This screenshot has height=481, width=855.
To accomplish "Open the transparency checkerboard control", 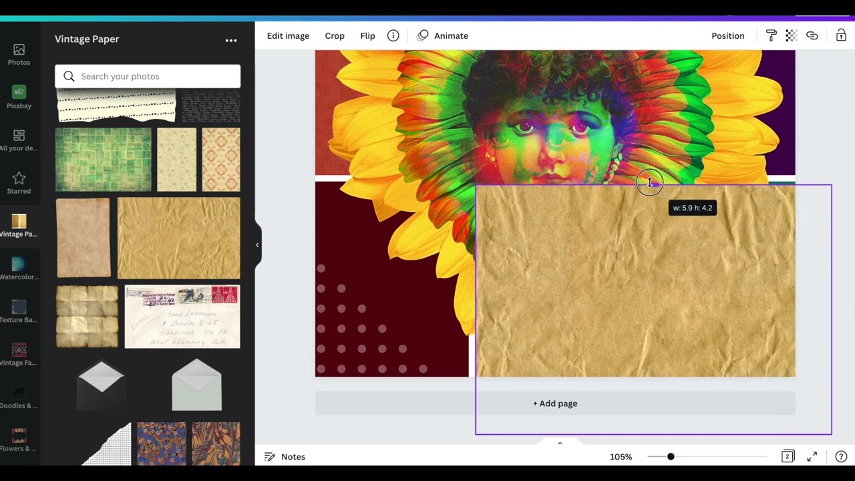I will [x=792, y=35].
